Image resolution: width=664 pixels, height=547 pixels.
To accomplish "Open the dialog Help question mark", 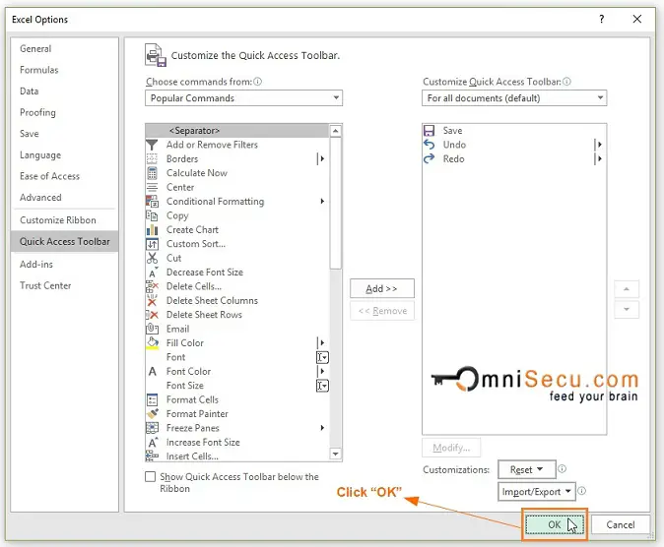I will point(601,19).
